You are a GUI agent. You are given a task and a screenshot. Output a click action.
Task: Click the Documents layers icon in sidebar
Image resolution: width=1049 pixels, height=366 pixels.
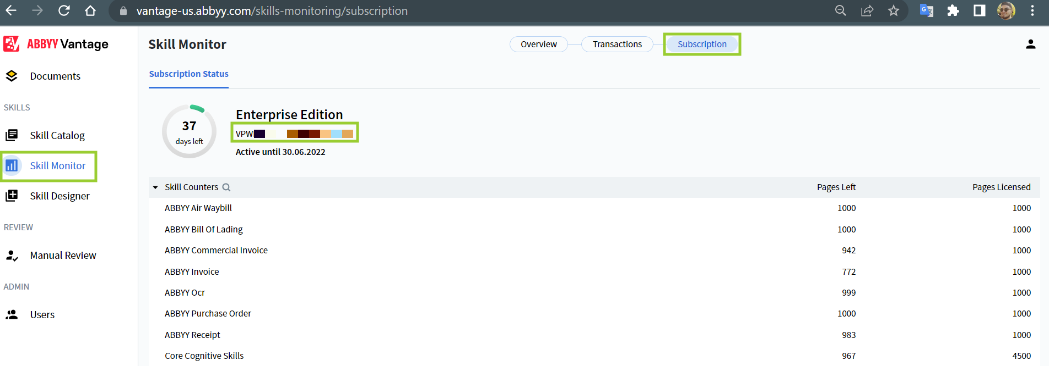(x=12, y=76)
